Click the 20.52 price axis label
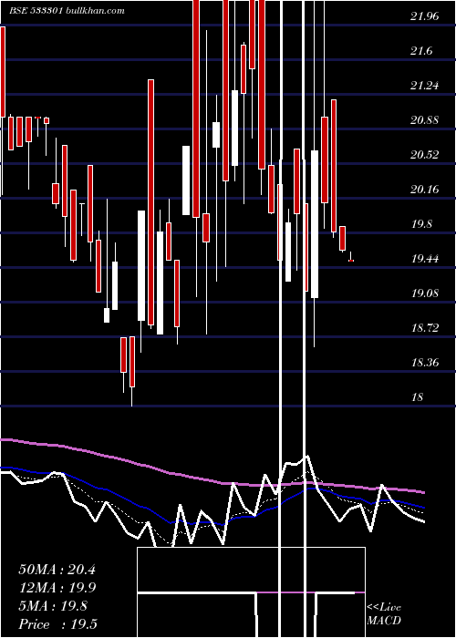Viewport: 456px width, 638px height. [x=425, y=155]
